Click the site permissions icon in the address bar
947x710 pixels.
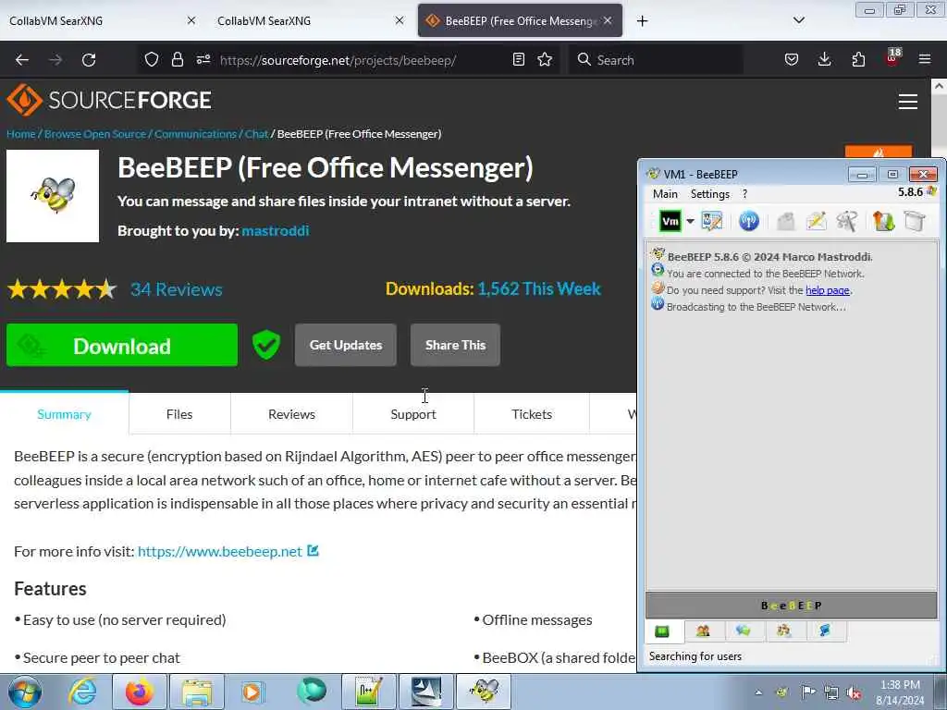click(203, 59)
